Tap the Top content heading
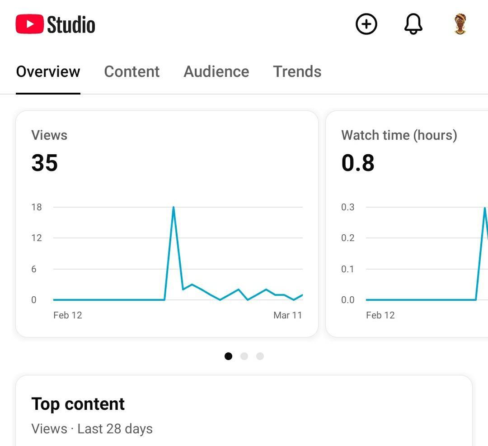The image size is (488, 446). (x=78, y=404)
